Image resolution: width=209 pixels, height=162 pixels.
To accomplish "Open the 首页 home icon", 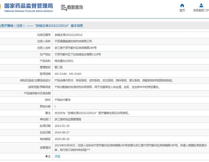I will (182, 6).
